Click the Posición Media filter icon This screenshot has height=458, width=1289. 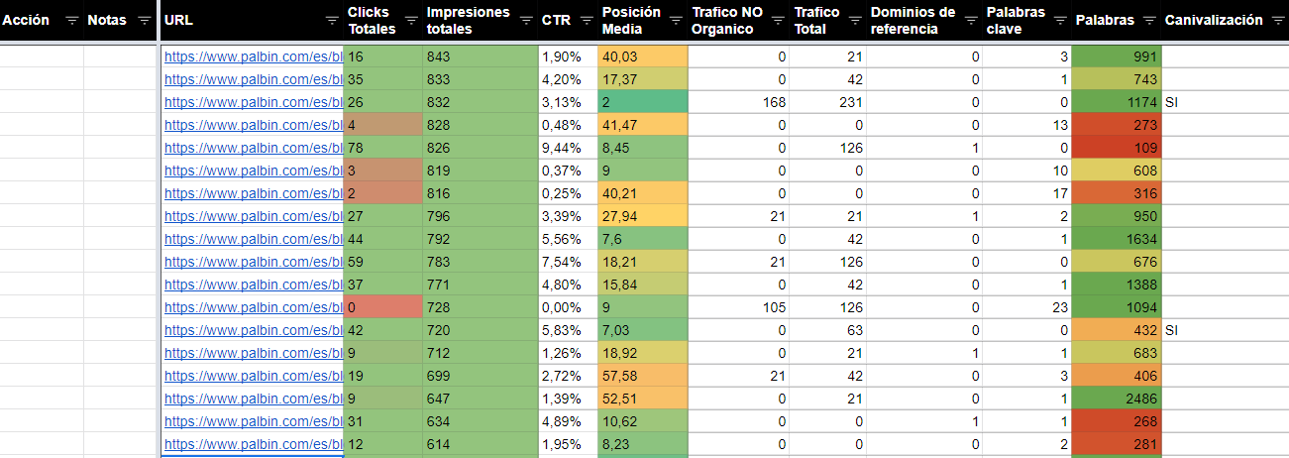click(677, 21)
